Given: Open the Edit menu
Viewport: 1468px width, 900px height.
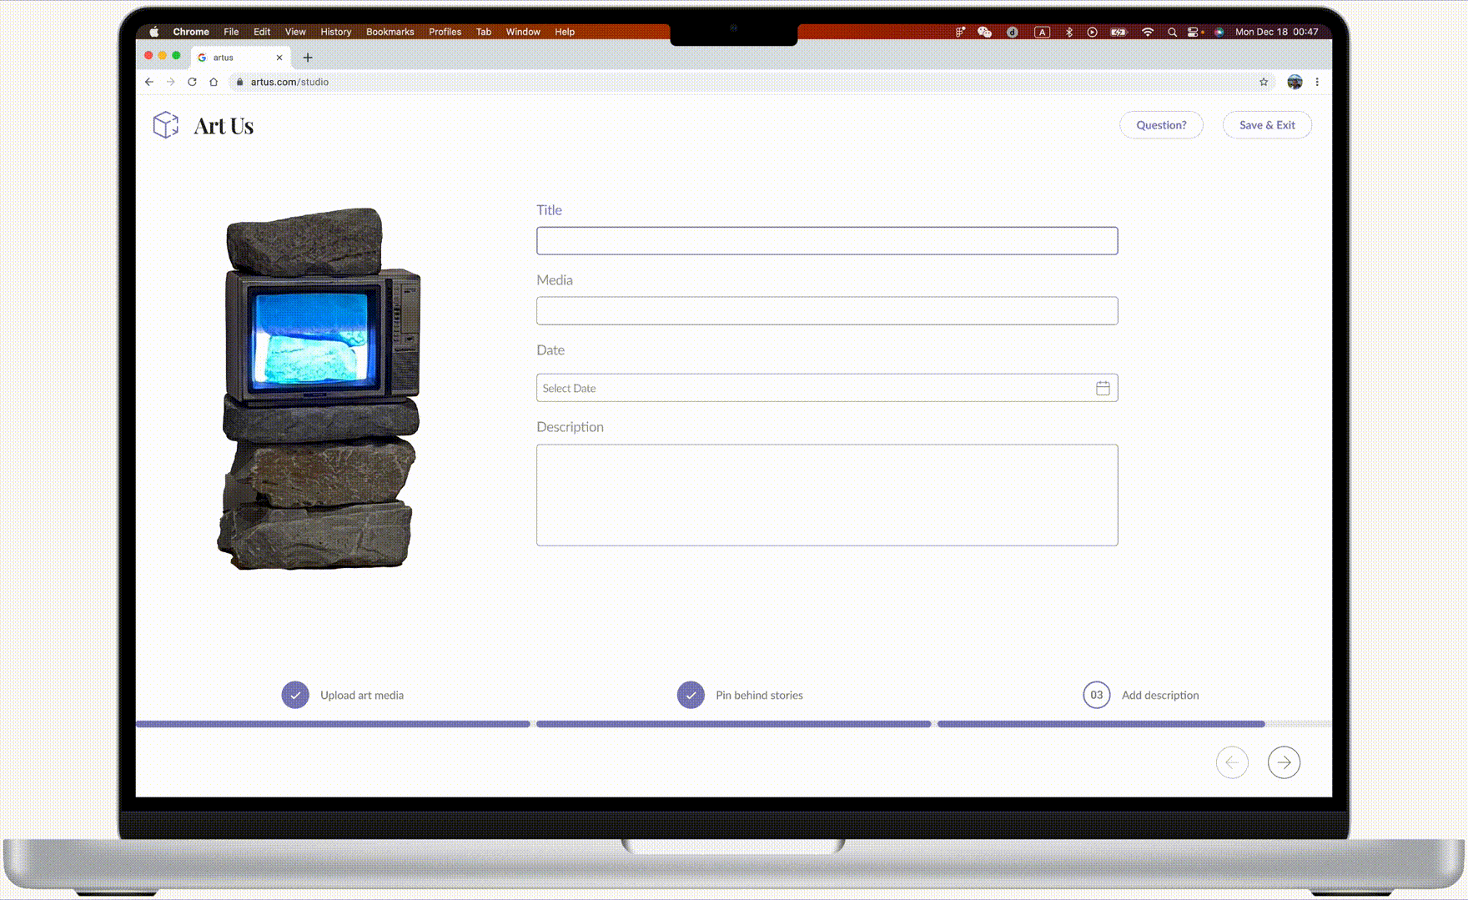Looking at the screenshot, I should click(262, 32).
